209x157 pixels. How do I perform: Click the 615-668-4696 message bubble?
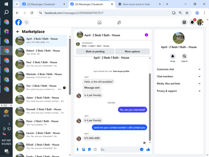point(92,138)
